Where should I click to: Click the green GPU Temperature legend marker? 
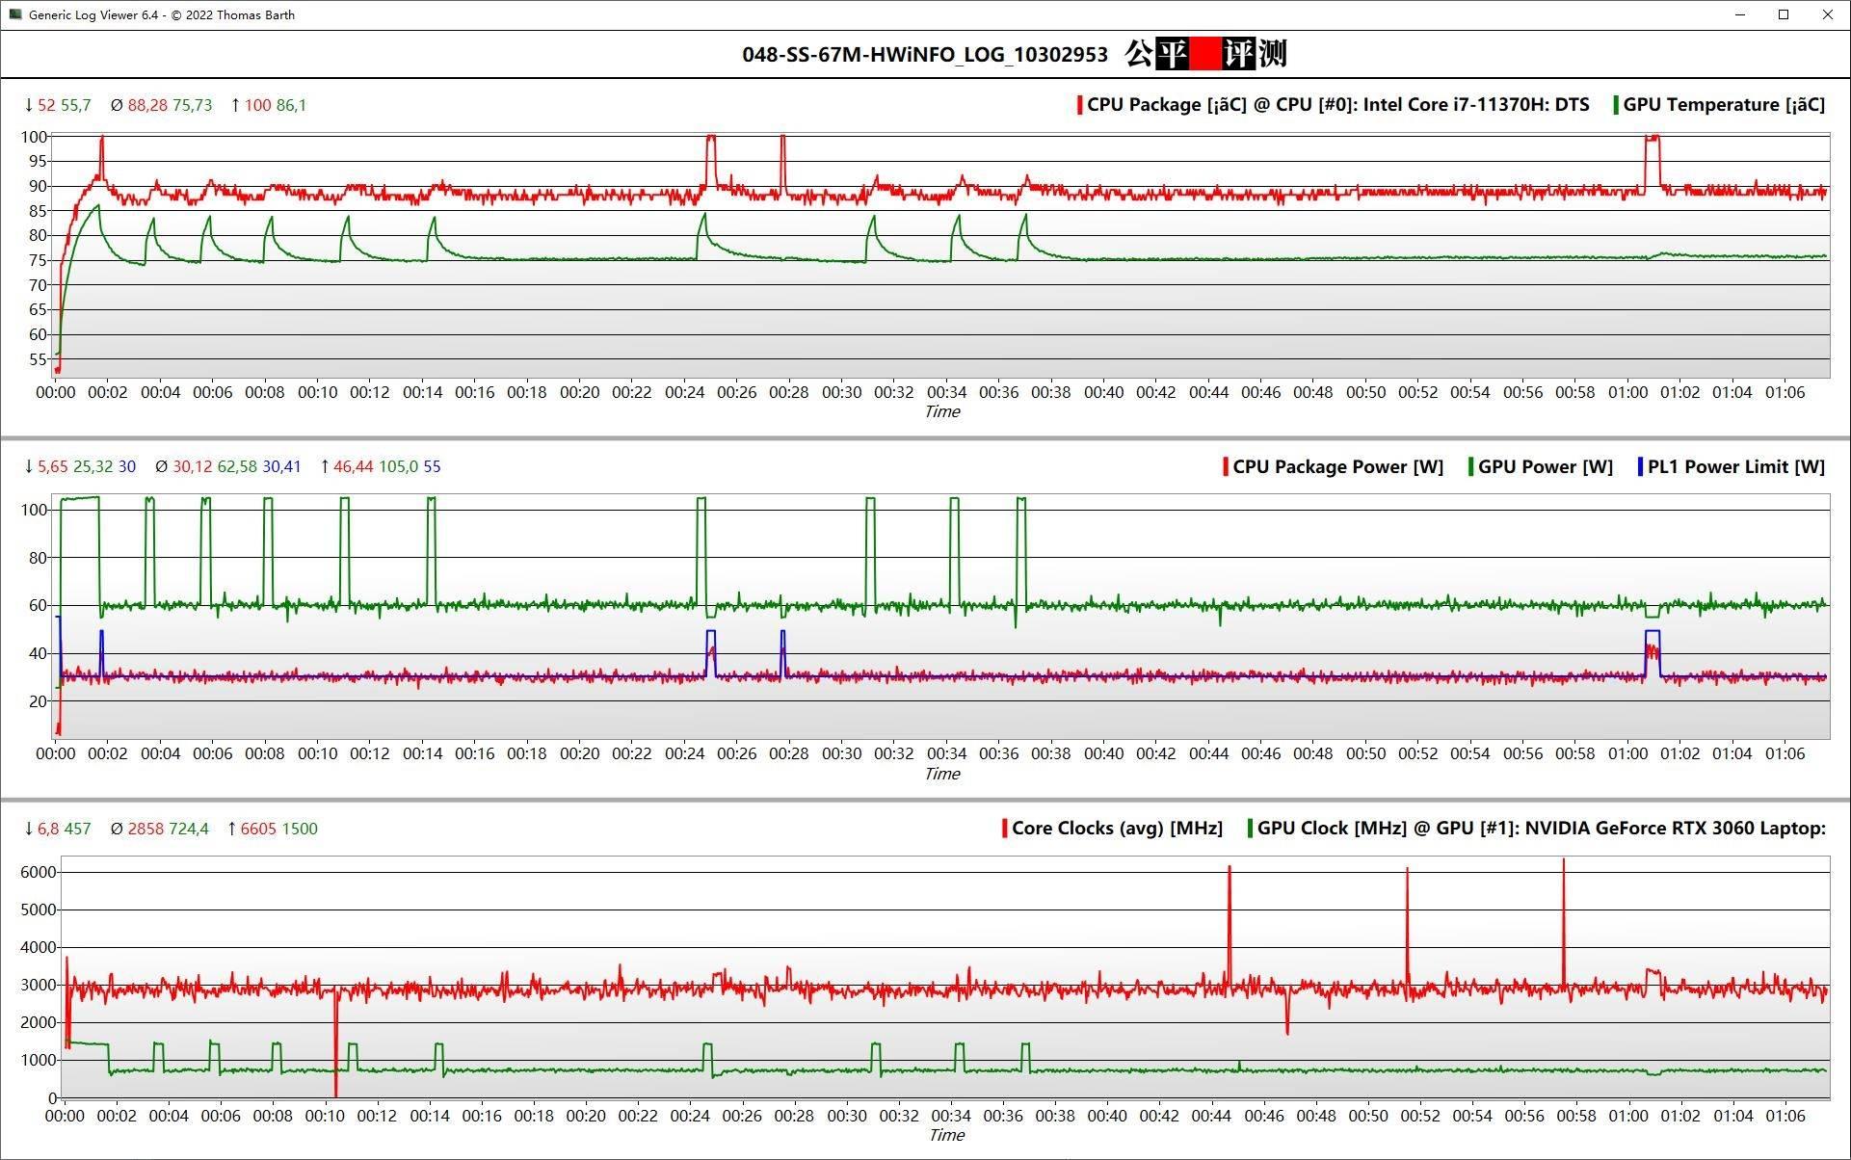coord(1616,105)
